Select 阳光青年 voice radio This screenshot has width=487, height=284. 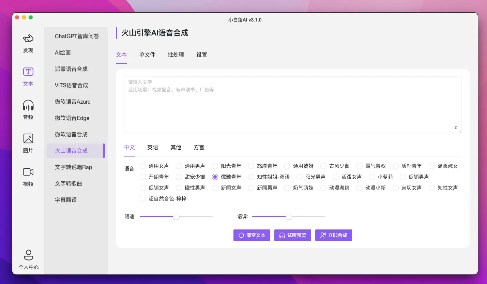[215, 166]
